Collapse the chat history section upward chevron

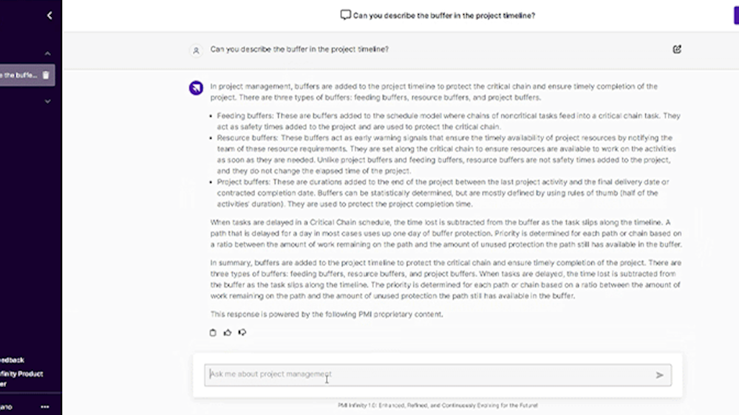point(48,54)
